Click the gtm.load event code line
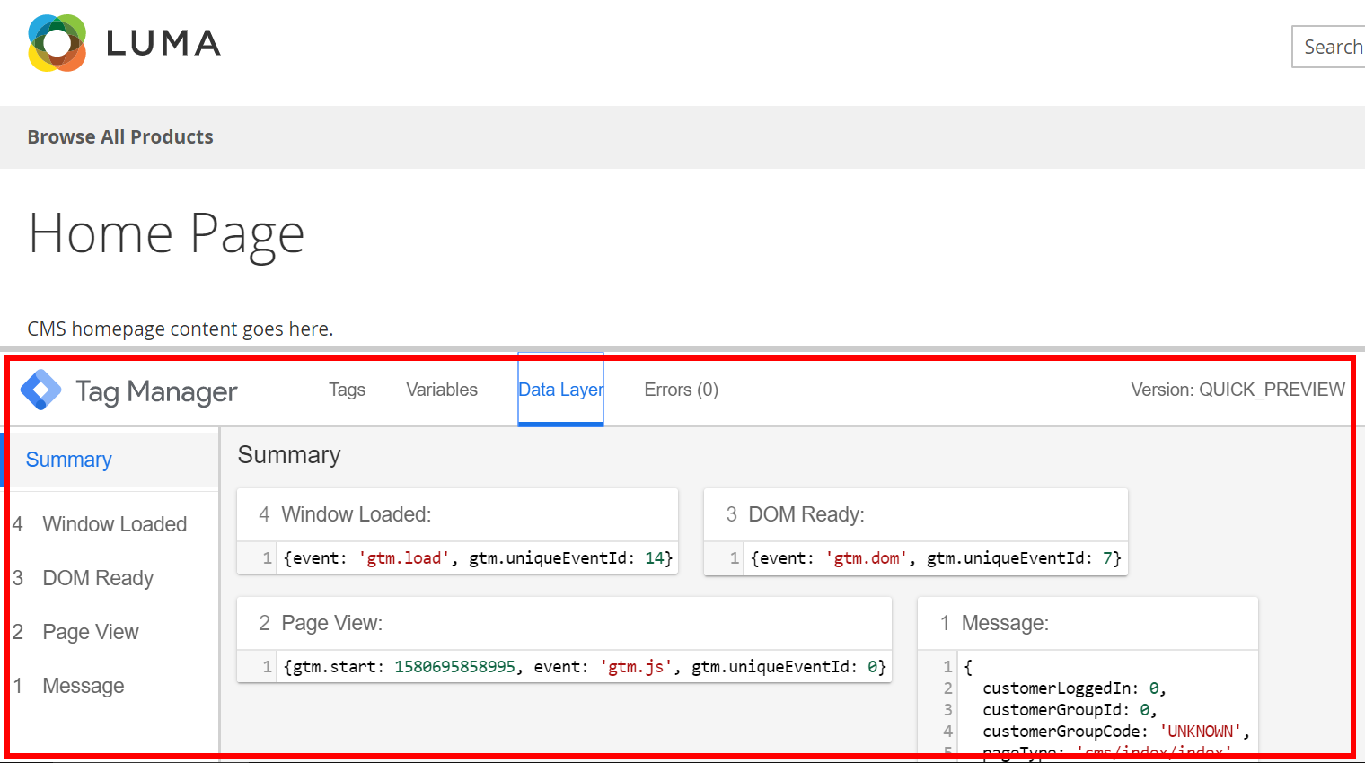Image resolution: width=1365 pixels, height=763 pixels. 477,558
